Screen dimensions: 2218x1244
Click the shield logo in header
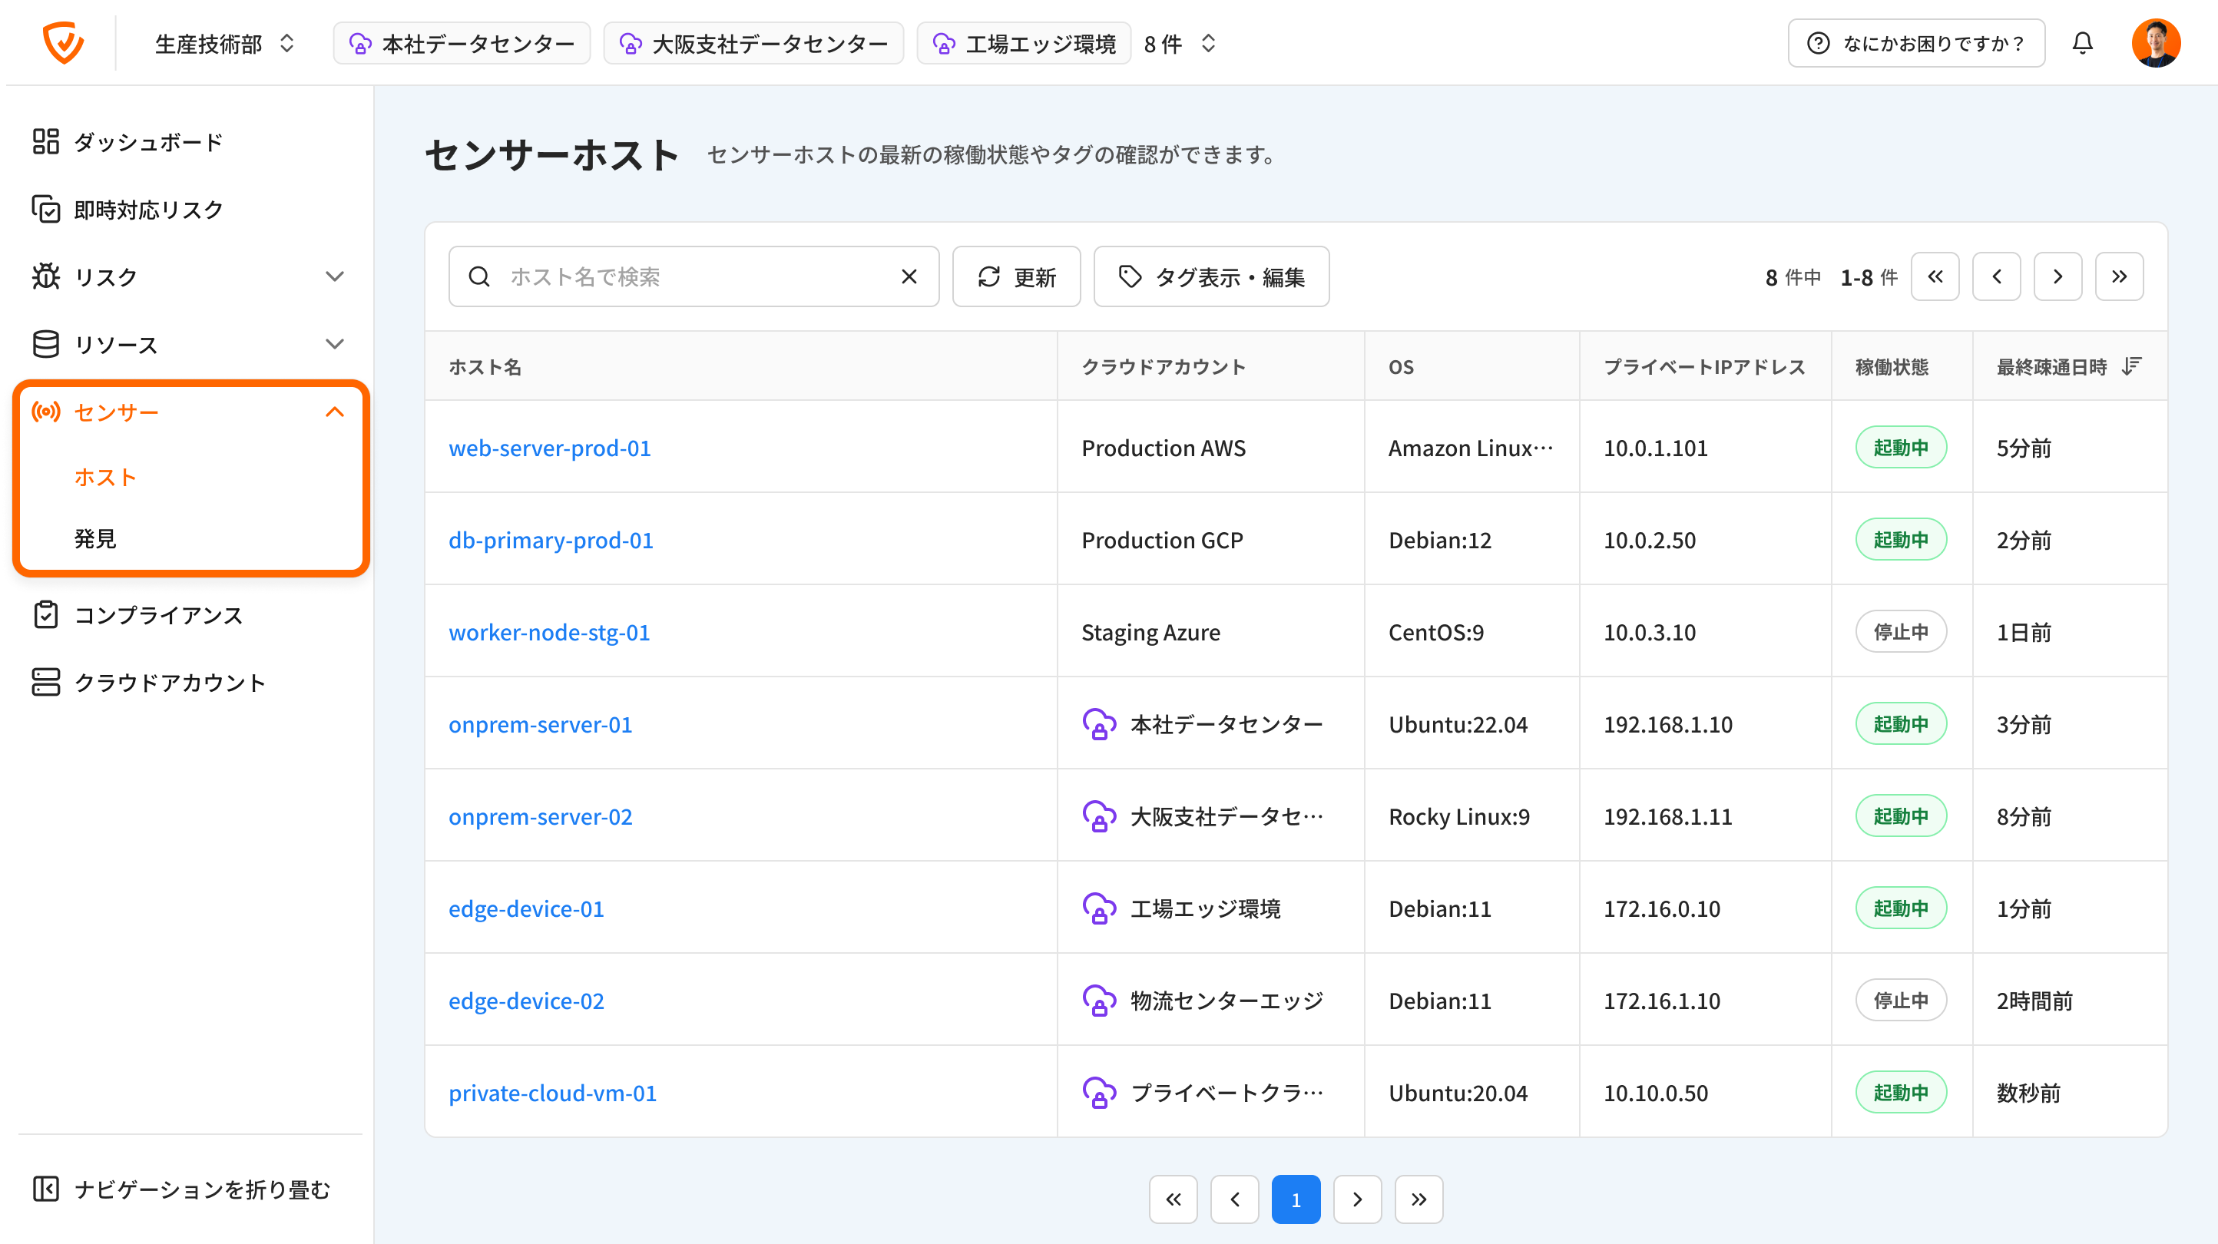pyautogui.click(x=63, y=43)
